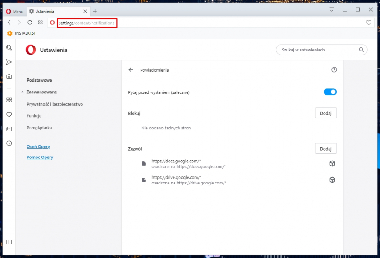Open the Pomoc Opery link
This screenshot has height=258, width=380.
pos(40,157)
